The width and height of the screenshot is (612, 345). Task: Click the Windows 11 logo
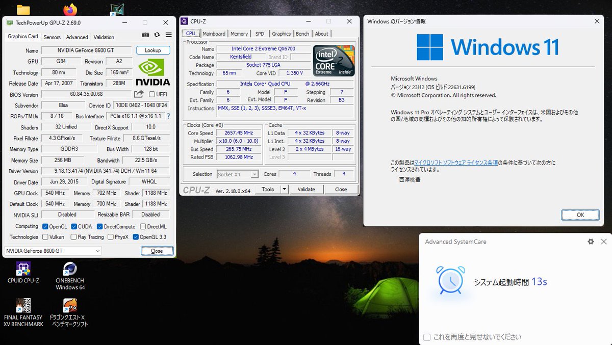429,47
